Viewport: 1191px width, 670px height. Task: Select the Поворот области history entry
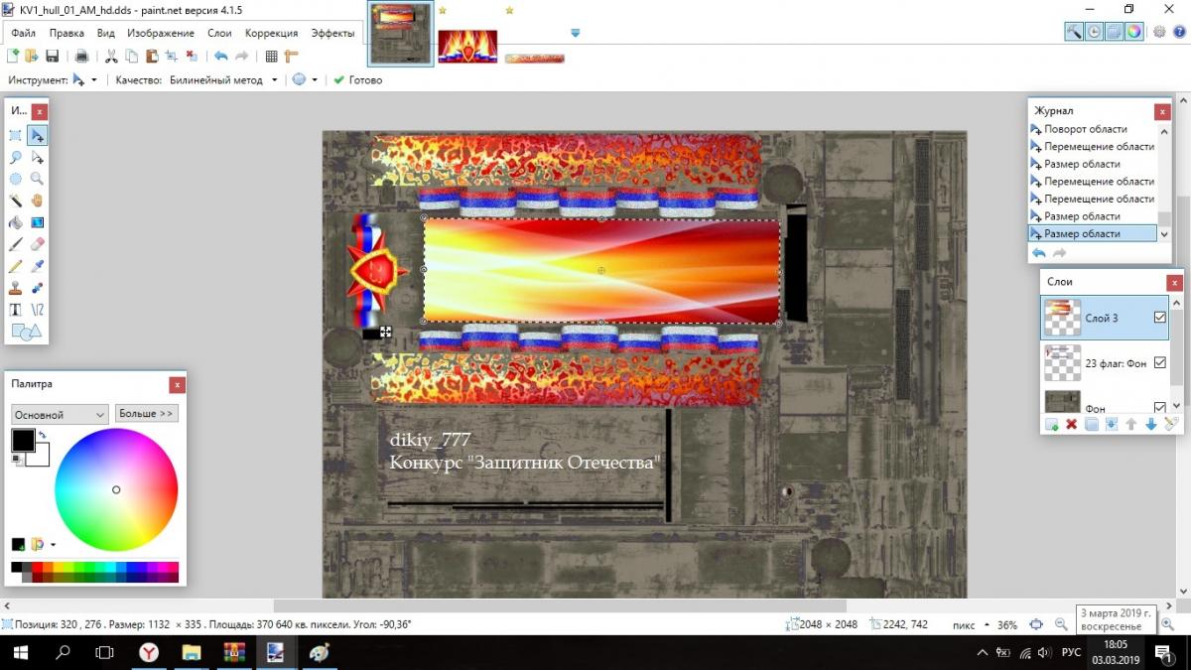pos(1093,129)
